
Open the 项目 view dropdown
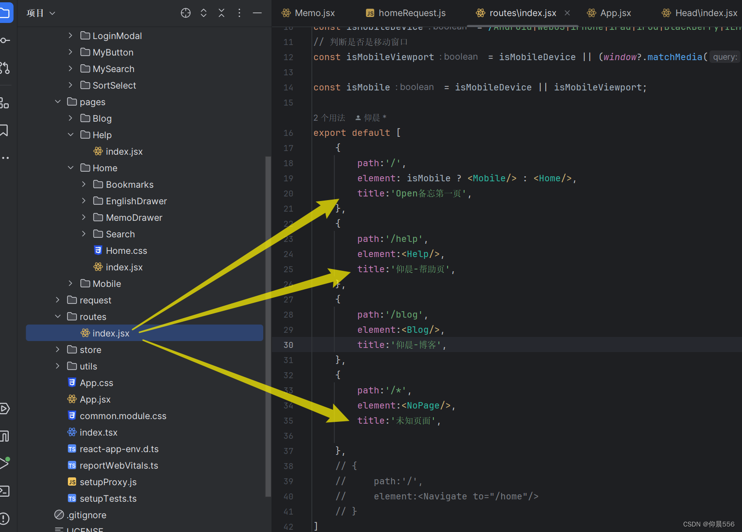tap(41, 13)
